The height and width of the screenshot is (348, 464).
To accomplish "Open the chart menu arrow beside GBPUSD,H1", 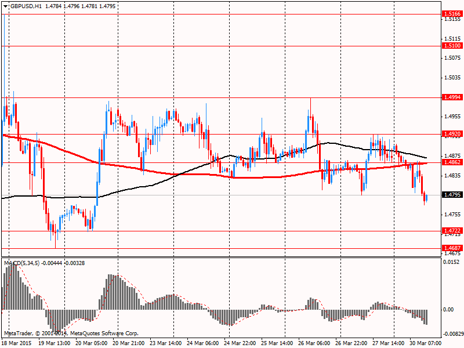I will click(6, 6).
